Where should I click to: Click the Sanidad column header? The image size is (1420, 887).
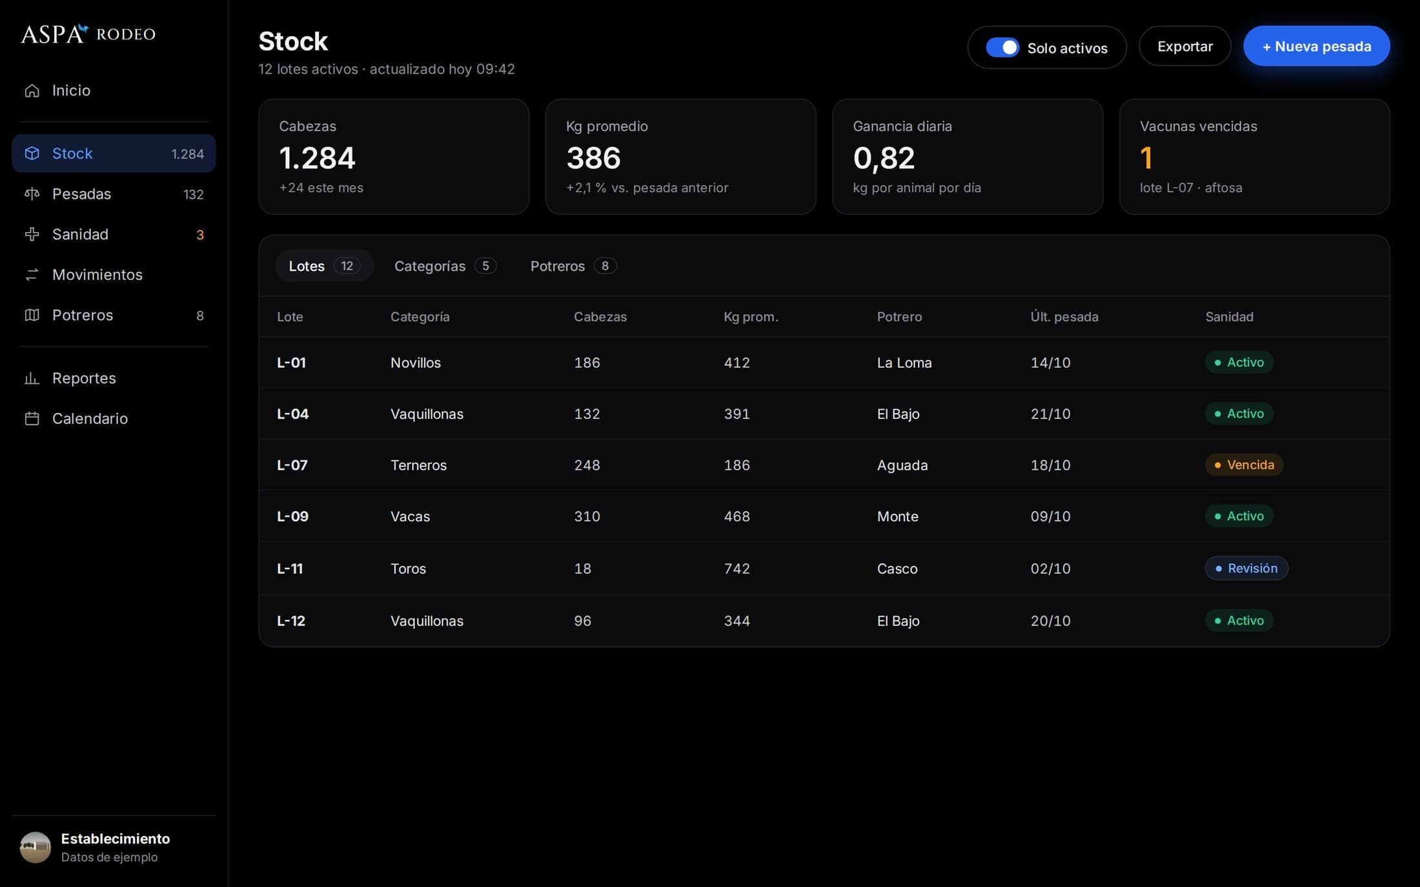(1229, 317)
